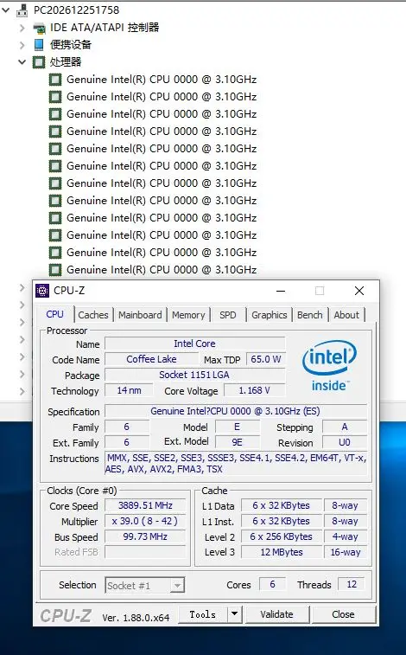Select the 便携设备 label

(71, 45)
